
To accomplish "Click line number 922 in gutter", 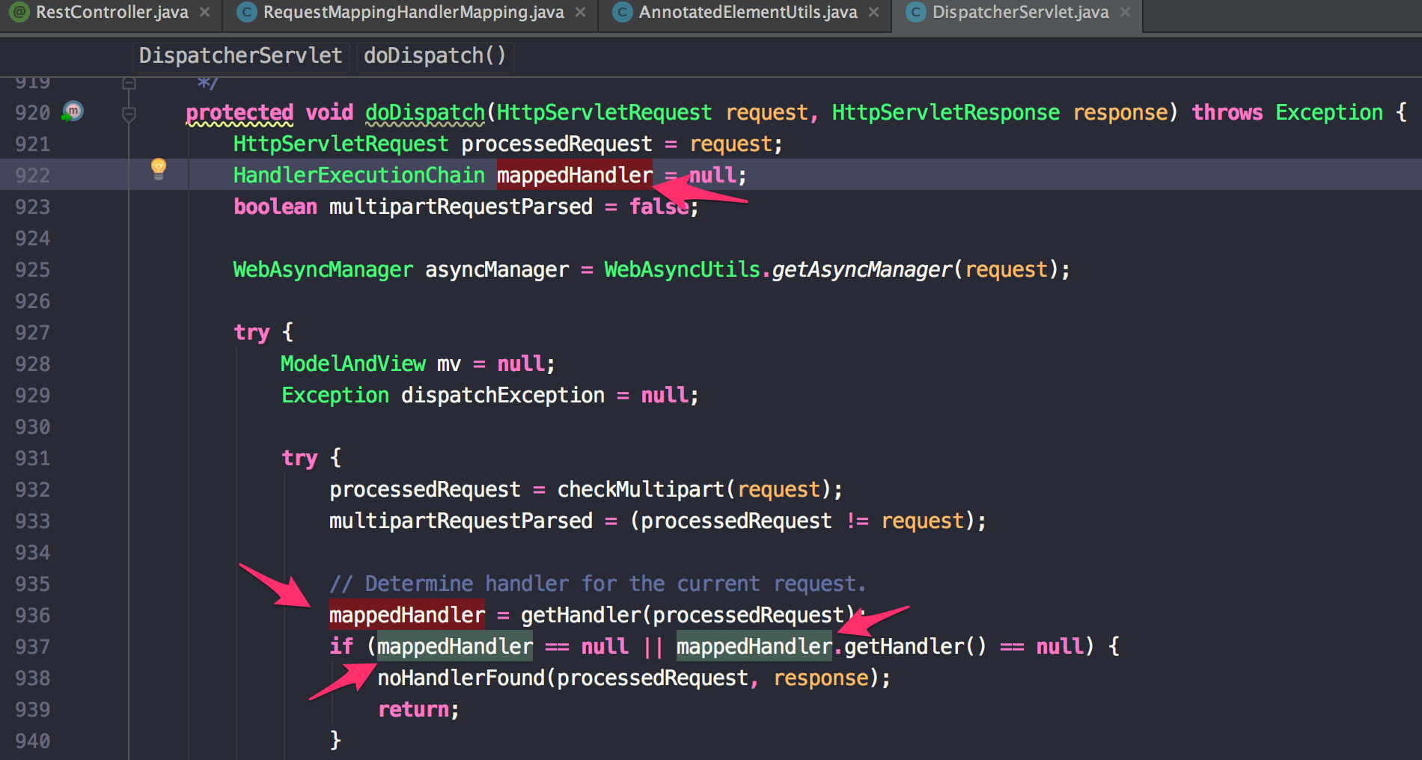I will [33, 175].
